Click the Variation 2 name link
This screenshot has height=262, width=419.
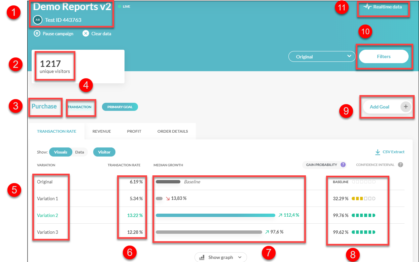(47, 215)
